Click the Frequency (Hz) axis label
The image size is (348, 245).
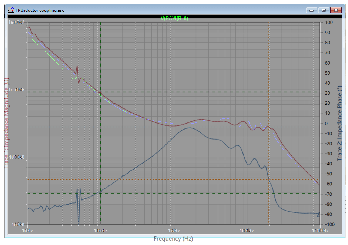tap(173, 239)
